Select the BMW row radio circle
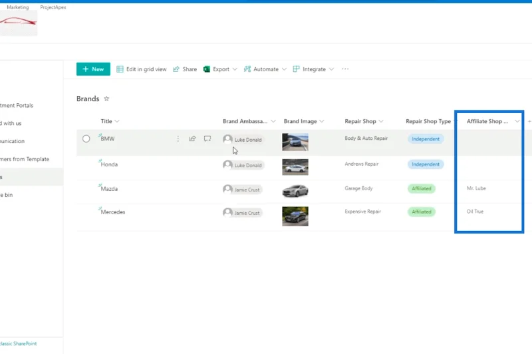This screenshot has width=532, height=354. click(x=86, y=139)
